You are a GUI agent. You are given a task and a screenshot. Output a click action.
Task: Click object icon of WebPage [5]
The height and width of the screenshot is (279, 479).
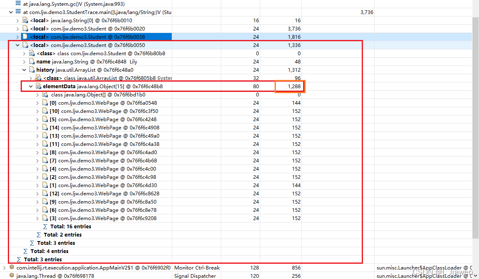45,119
